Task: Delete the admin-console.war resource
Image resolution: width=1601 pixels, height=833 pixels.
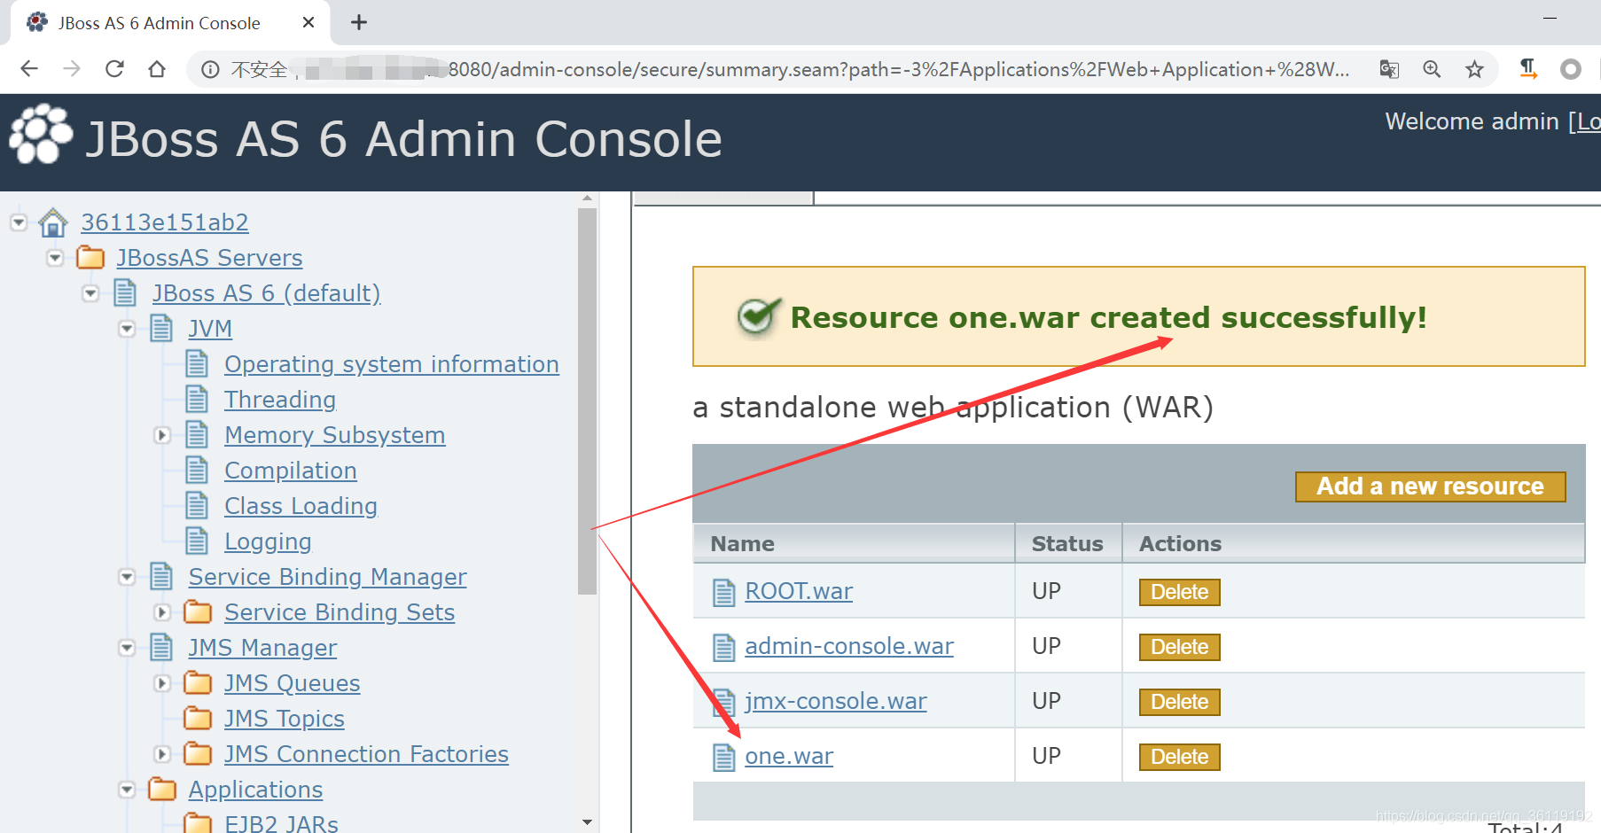Action: point(1180,647)
